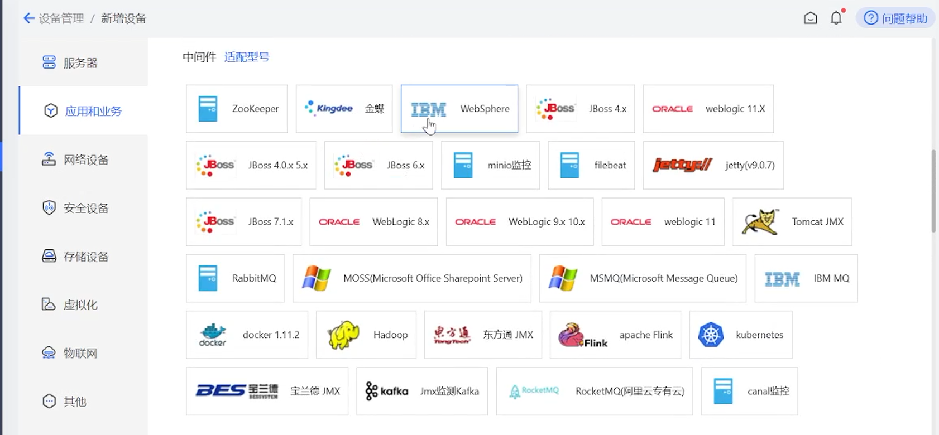Screen dimensions: 939x435
Task: Click the Hadoop label text
Action: coord(390,335)
